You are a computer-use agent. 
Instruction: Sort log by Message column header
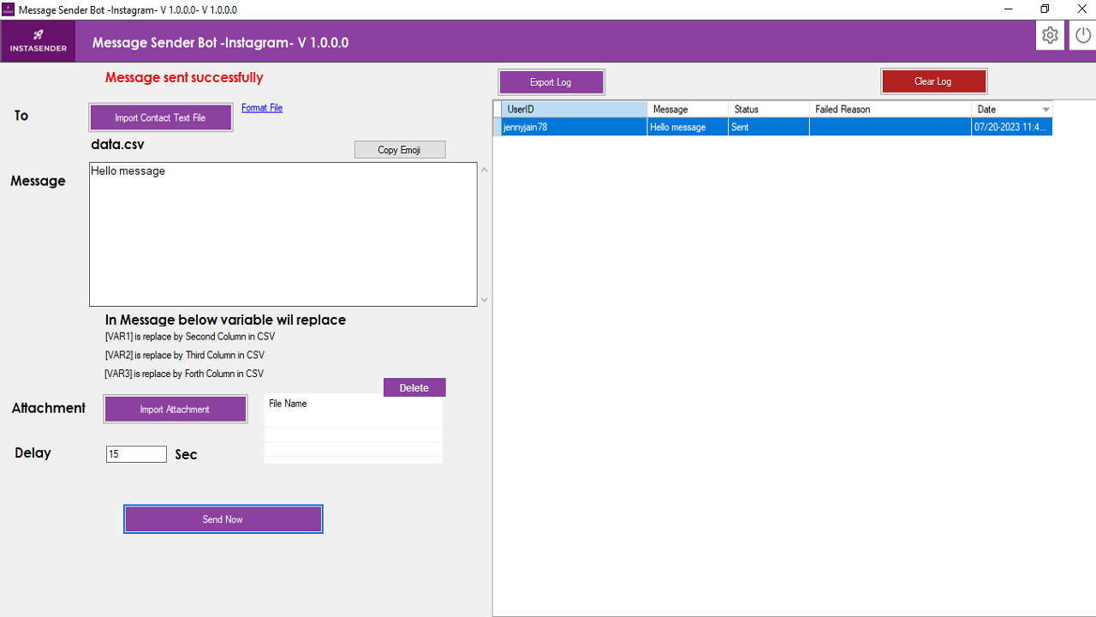[x=688, y=109]
